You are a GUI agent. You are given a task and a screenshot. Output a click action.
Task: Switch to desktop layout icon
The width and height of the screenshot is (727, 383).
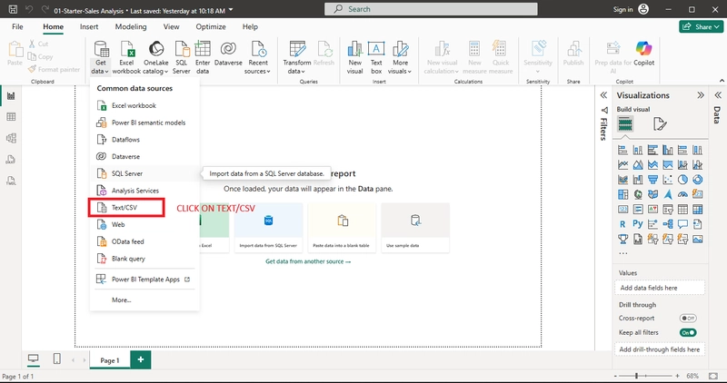click(x=34, y=358)
